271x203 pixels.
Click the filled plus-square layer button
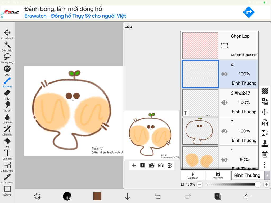pos(143,165)
